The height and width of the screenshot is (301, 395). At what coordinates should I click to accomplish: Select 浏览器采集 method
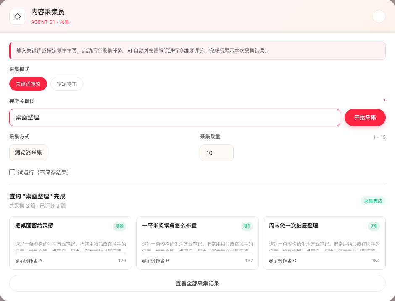(29, 153)
